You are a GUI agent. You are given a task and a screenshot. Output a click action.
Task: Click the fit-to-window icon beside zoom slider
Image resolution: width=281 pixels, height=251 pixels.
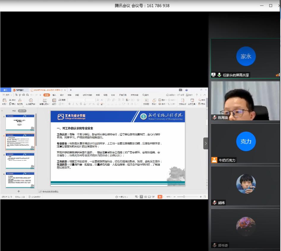(205, 197)
